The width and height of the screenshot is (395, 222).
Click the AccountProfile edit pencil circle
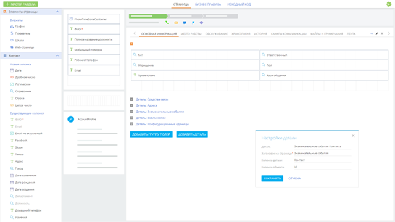71,119
